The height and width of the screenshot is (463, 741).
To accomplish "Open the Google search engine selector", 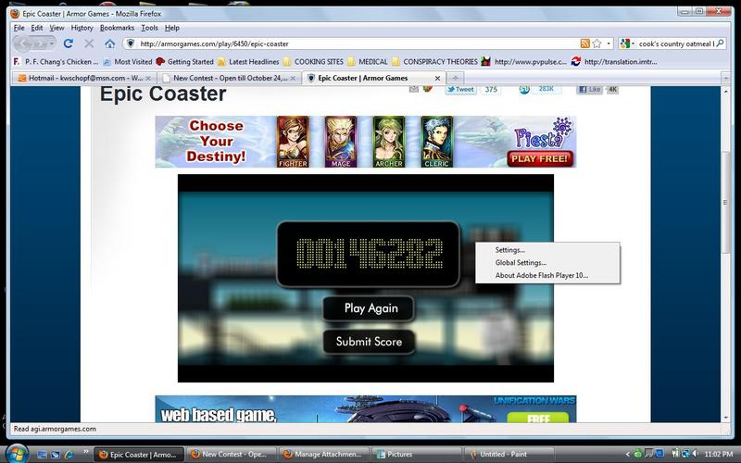I will 627,44.
